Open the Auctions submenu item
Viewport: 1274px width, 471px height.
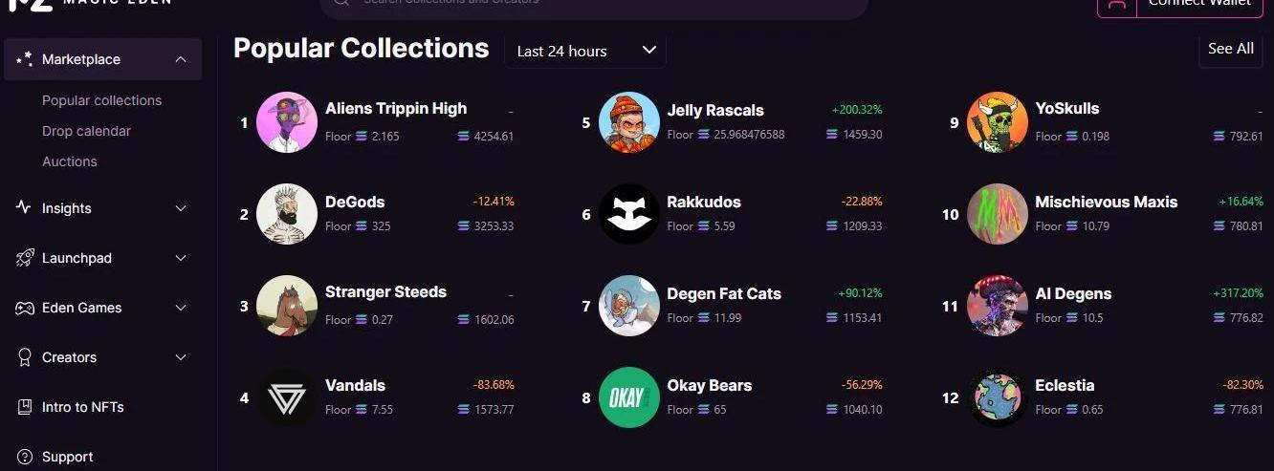(x=70, y=161)
